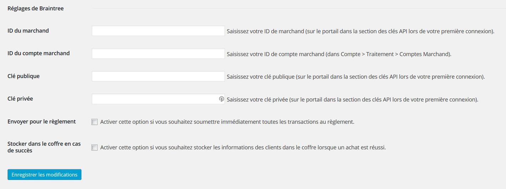The image size is (506, 189).
Task: Click the Comptes Marchand help description
Action: pyautogui.click(x=339, y=54)
